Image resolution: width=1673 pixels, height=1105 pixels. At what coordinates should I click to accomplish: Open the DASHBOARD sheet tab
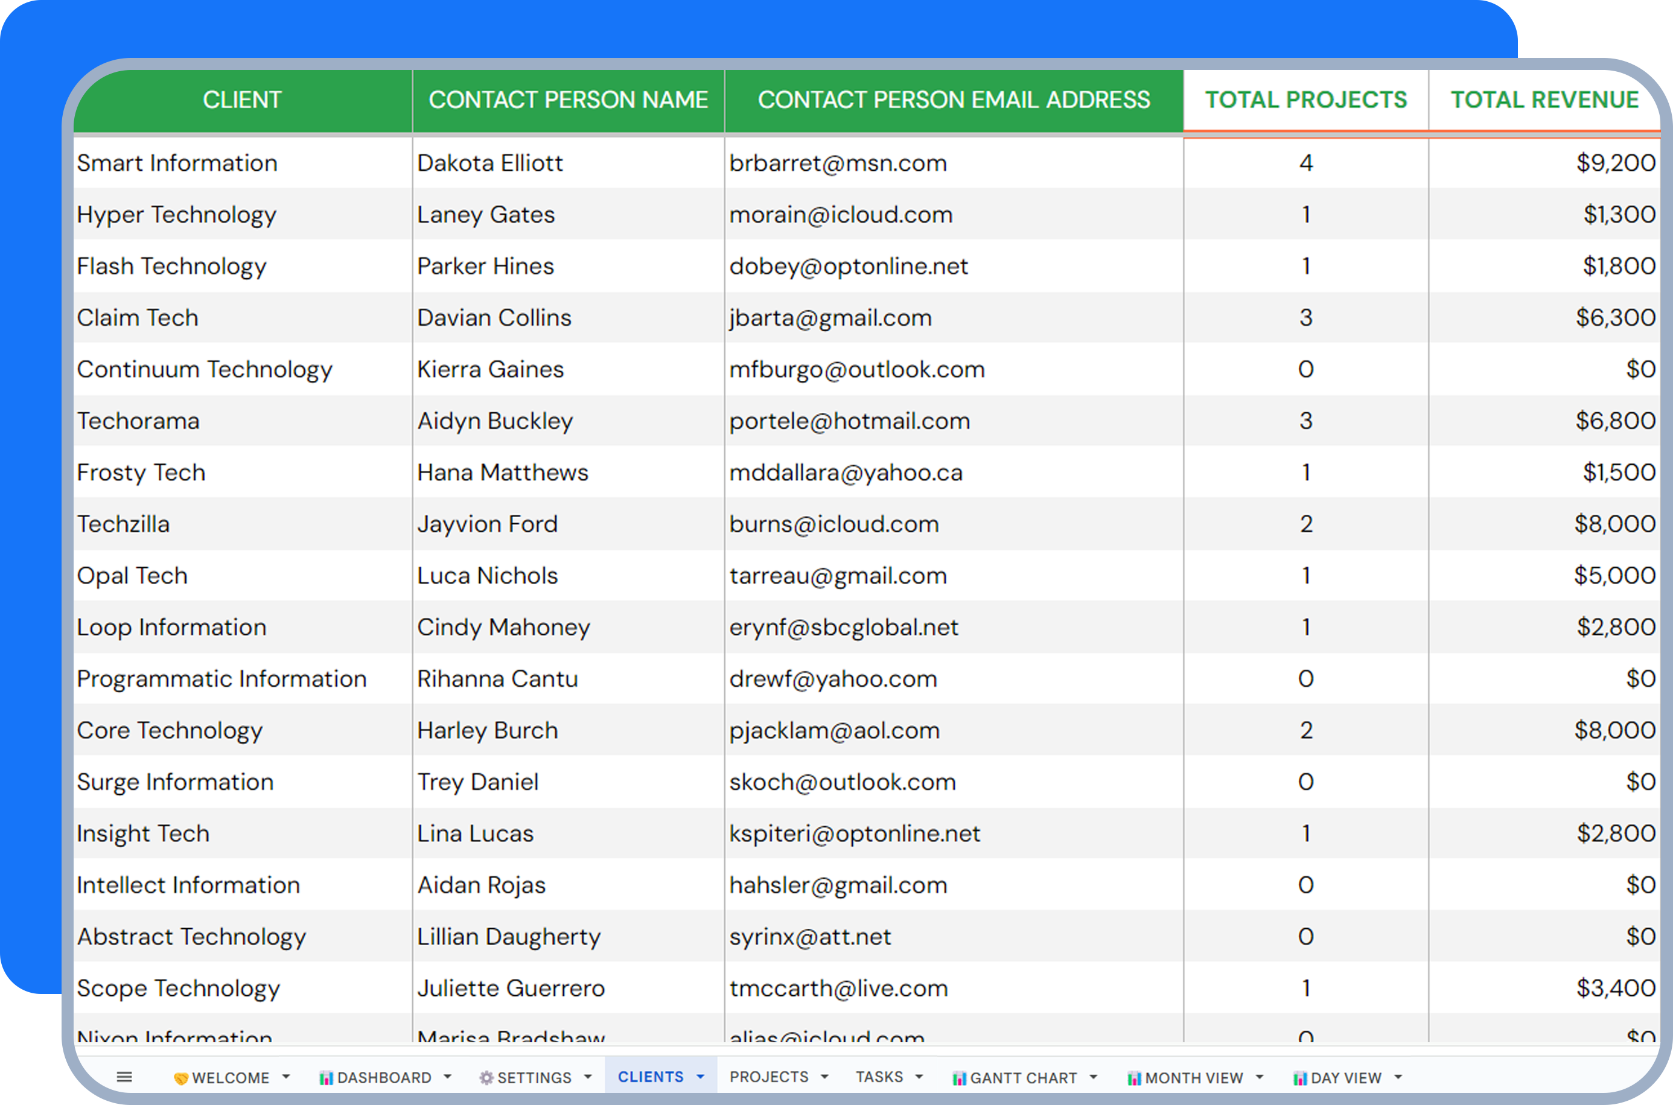click(384, 1077)
